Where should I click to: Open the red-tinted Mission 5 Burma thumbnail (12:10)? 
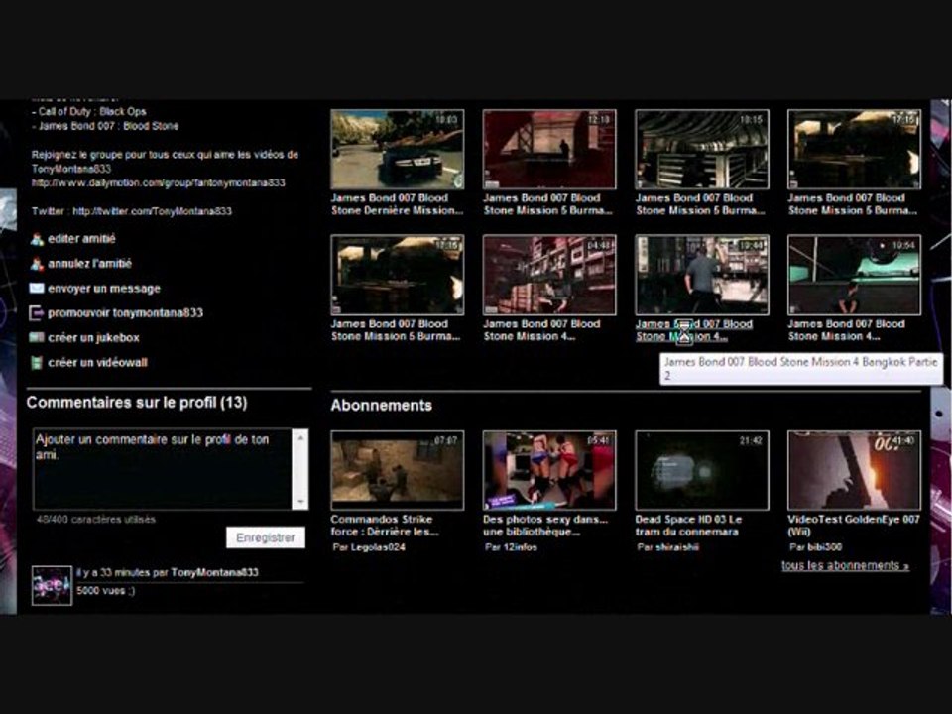[549, 150]
